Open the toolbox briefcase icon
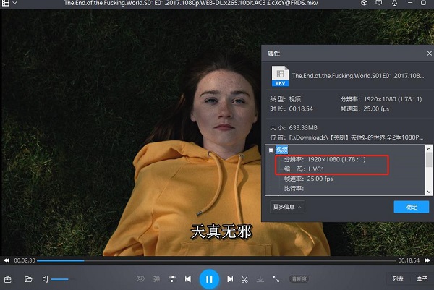Image resolution: width=434 pixels, height=290 pixels. click(8, 279)
